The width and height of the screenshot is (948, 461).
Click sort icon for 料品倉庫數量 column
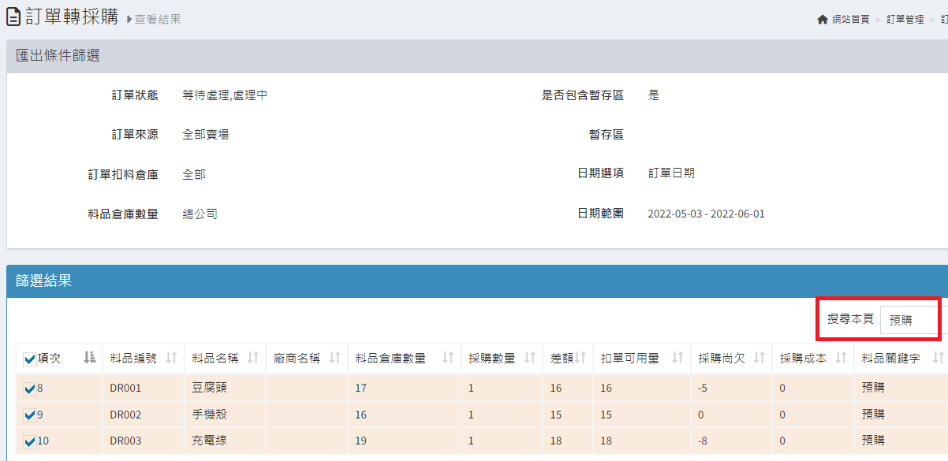click(x=447, y=358)
